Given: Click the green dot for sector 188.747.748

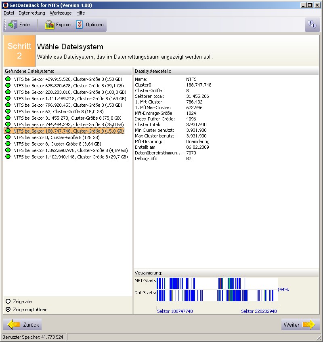Looking at the screenshot, I should (8, 131).
